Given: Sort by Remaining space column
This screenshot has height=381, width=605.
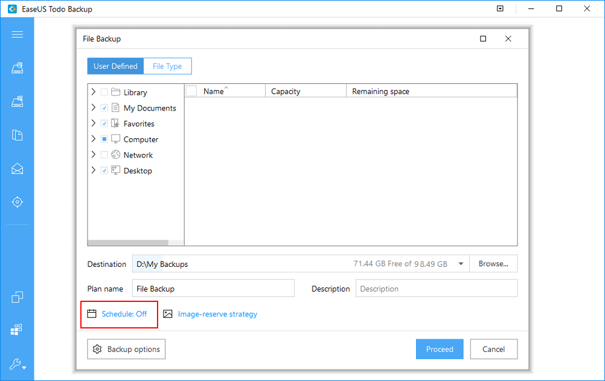Looking at the screenshot, I should (x=431, y=92).
